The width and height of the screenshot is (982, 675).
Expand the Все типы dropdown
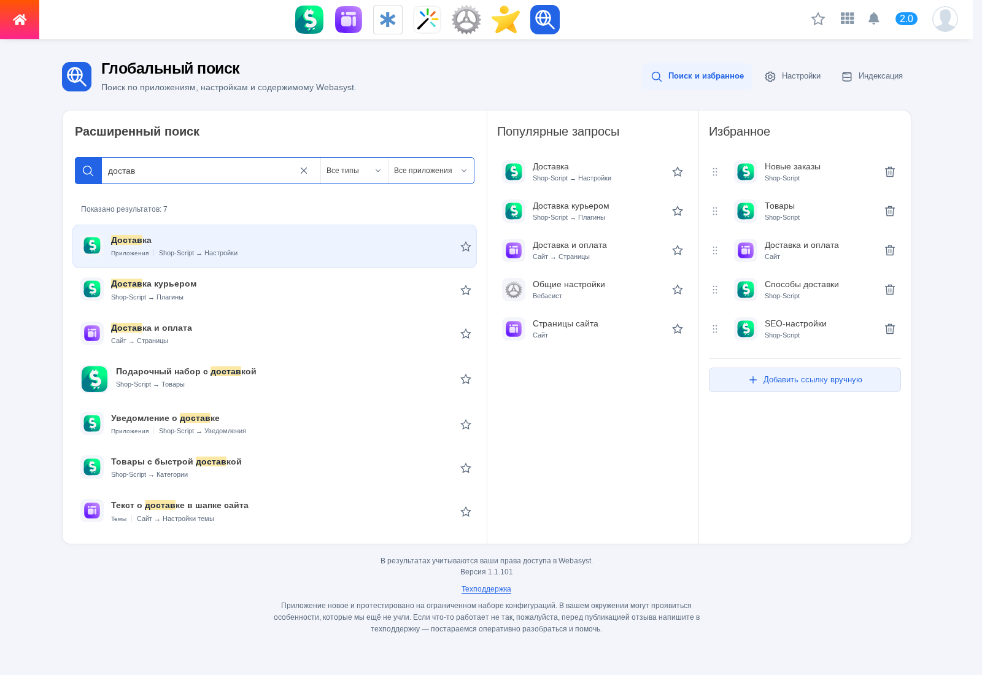point(354,171)
